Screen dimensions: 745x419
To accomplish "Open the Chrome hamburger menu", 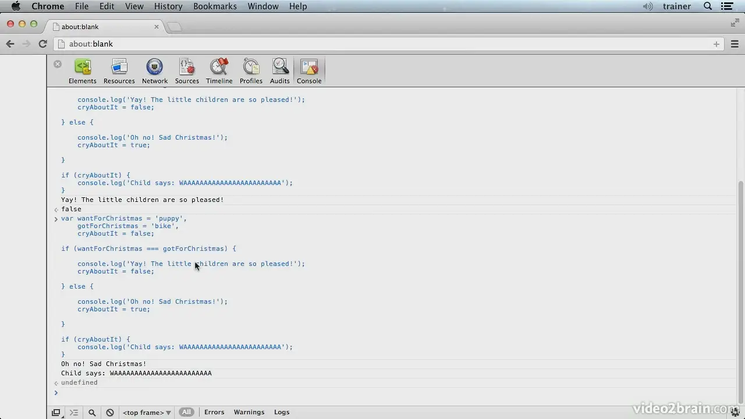I will (x=735, y=44).
